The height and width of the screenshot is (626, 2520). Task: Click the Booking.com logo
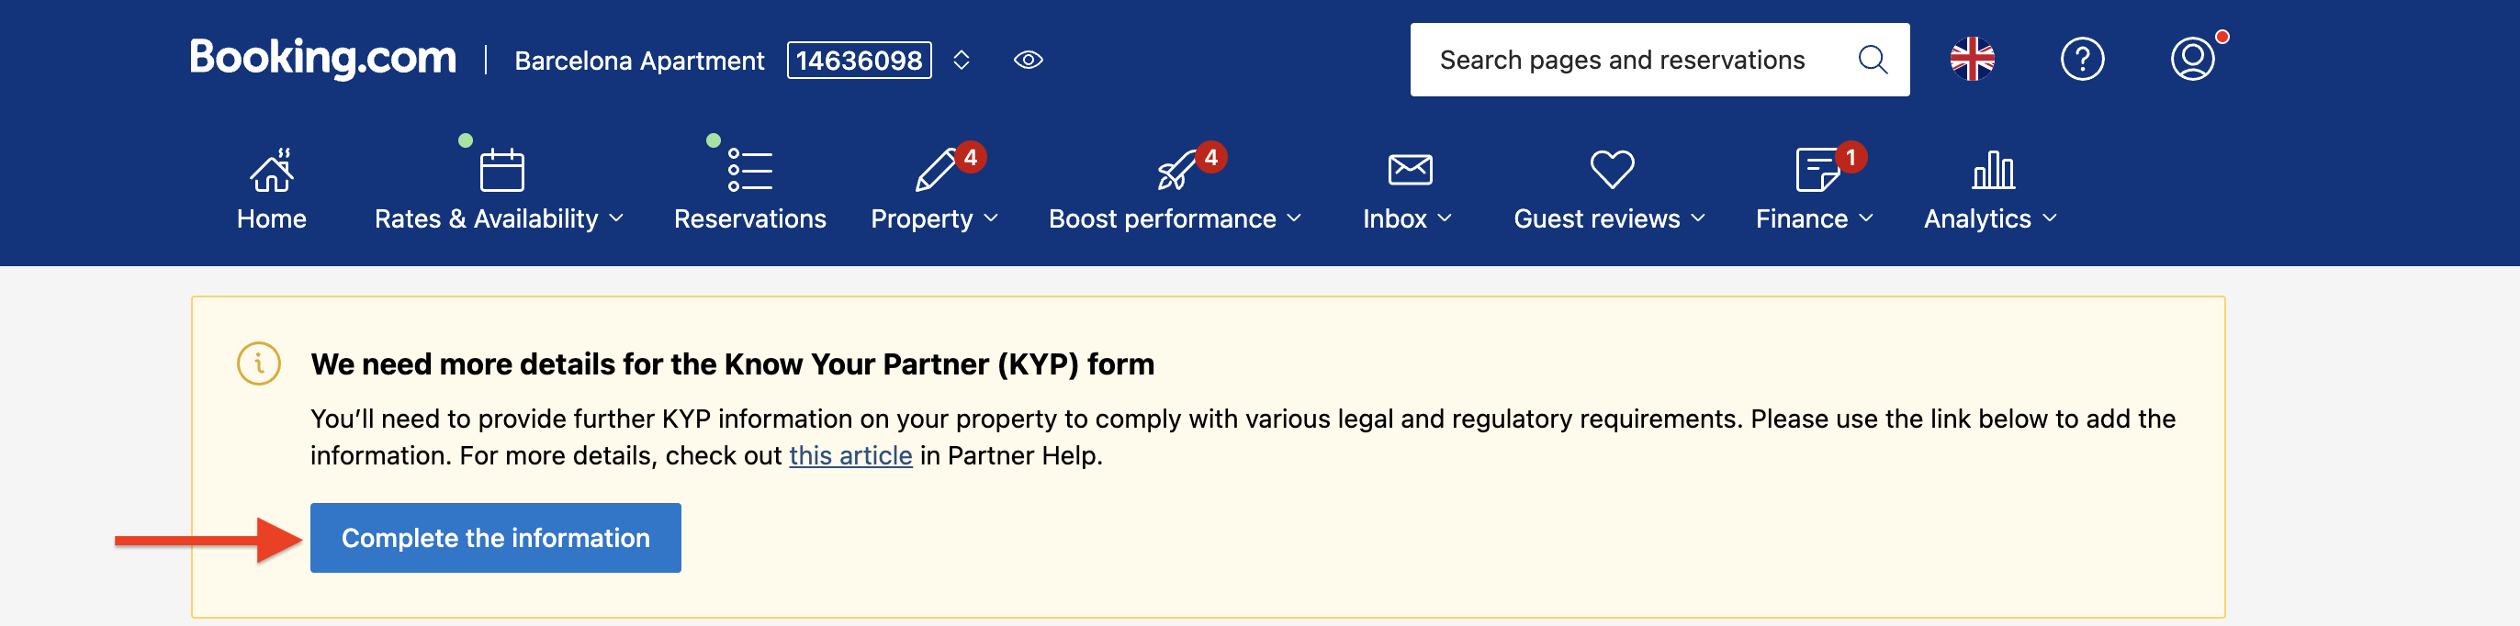[x=323, y=59]
